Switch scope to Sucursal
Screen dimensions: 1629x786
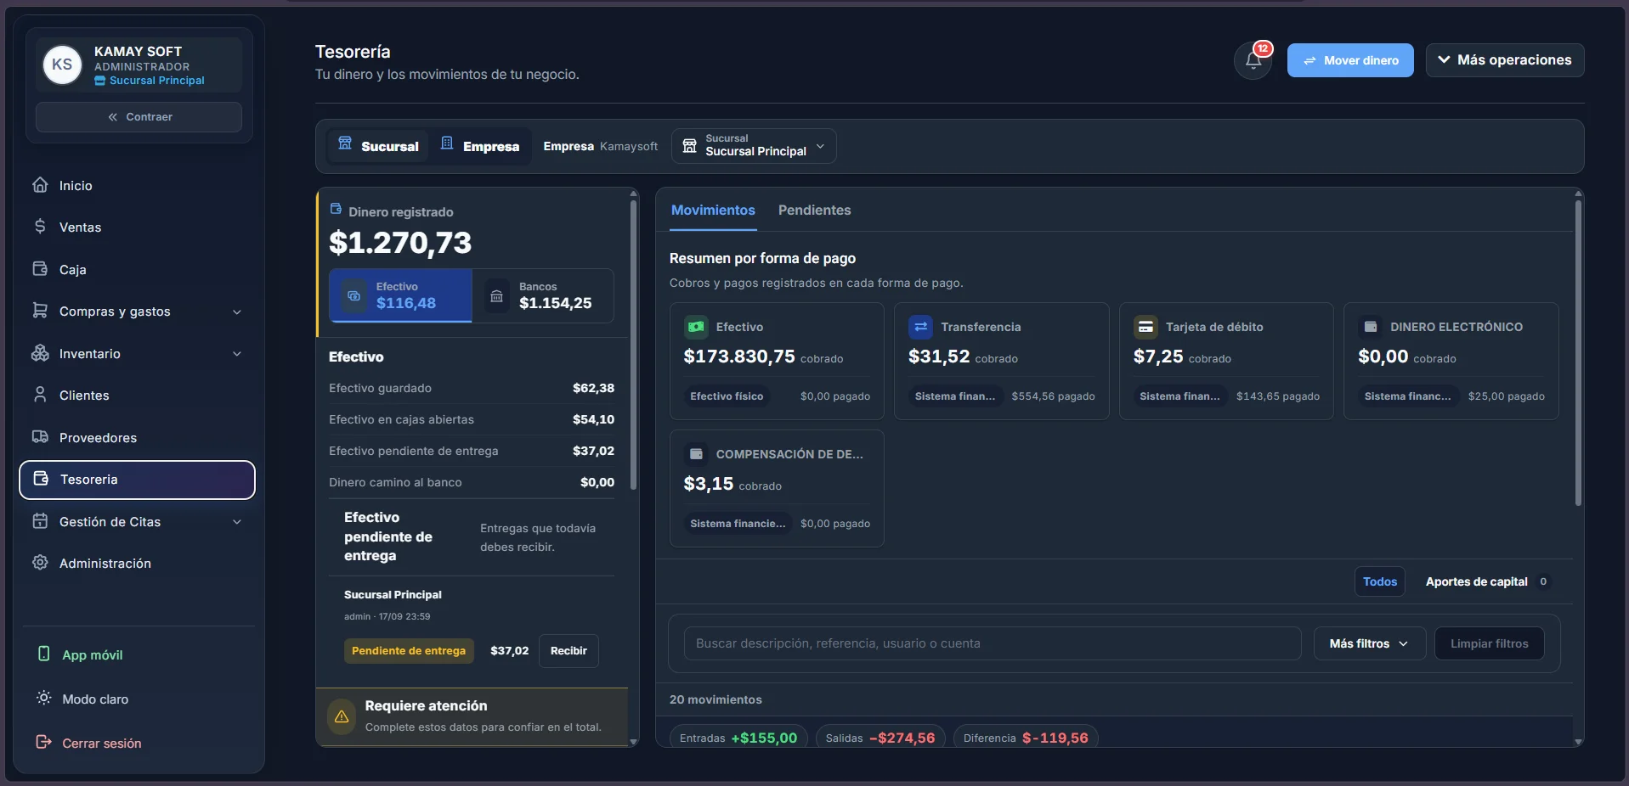tap(378, 146)
